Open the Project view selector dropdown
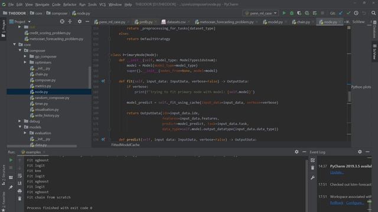This screenshot has height=212, width=378. coord(20,22)
